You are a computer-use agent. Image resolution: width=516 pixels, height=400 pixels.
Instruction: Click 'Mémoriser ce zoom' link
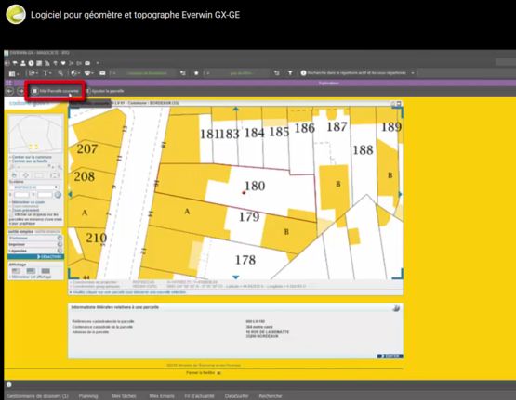(28, 202)
